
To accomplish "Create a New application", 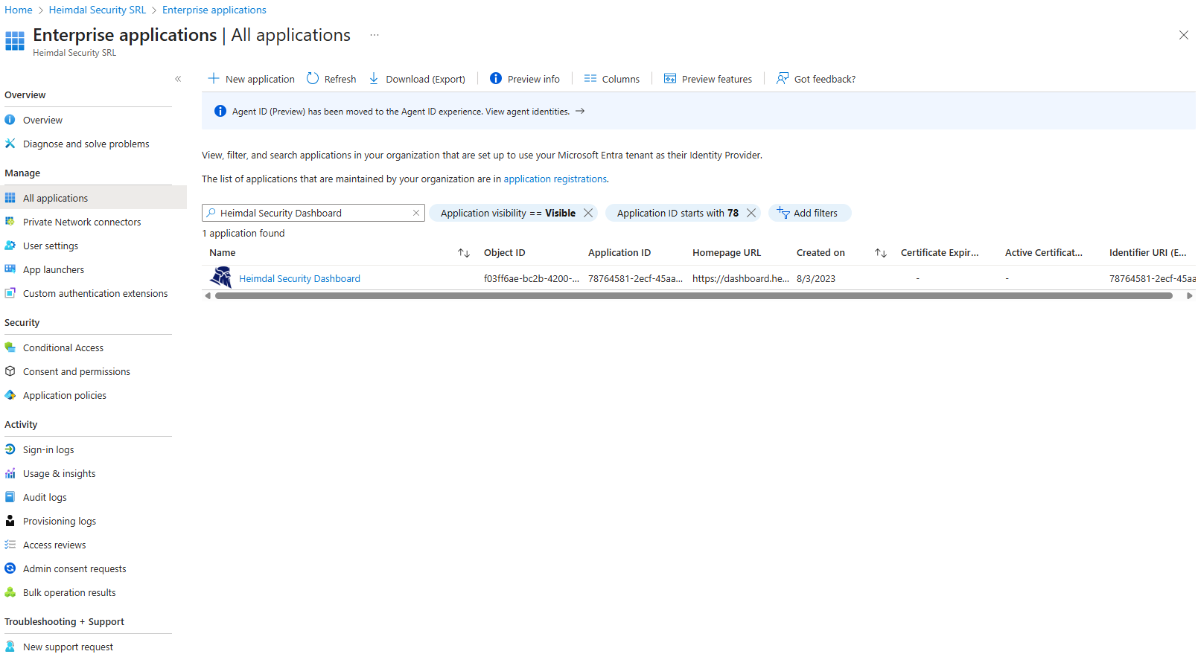I will (x=251, y=79).
